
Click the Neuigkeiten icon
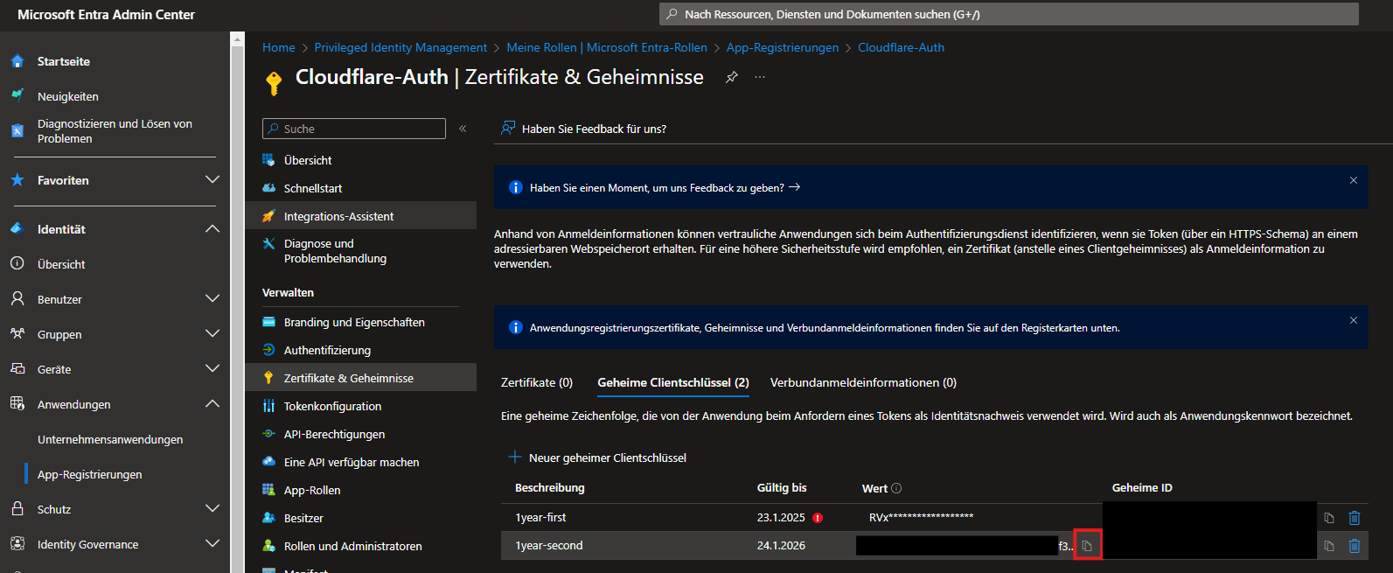(x=17, y=95)
